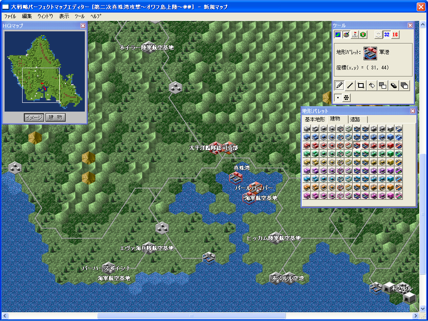This screenshot has height=321, width=428.
Task: Open the 表示 menu
Action: tap(64, 16)
